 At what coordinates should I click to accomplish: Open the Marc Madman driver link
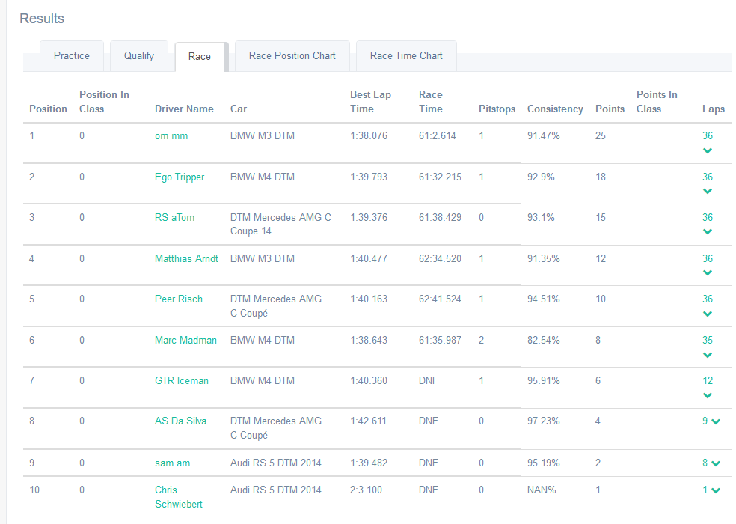click(185, 341)
